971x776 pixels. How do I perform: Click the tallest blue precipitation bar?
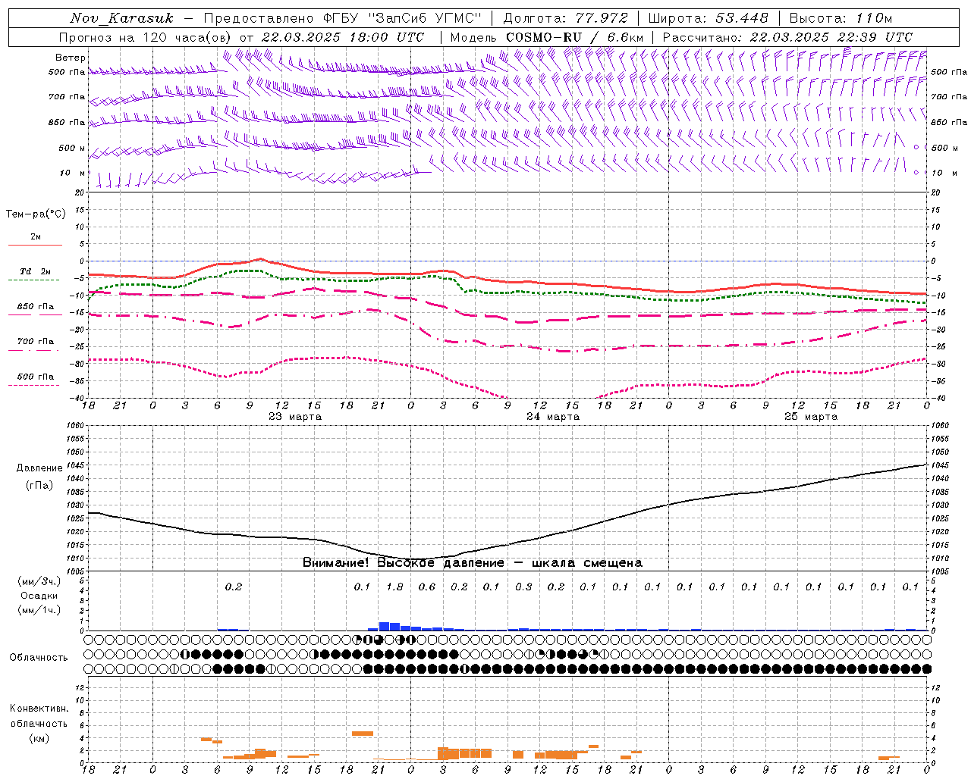[384, 626]
